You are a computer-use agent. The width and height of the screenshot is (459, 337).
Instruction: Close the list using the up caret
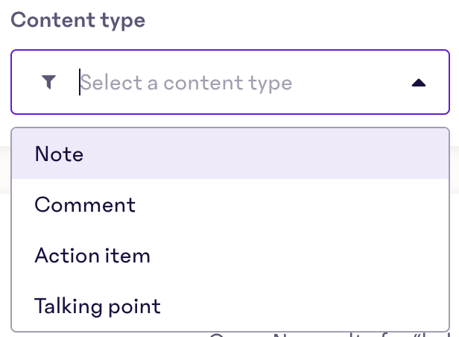(419, 83)
